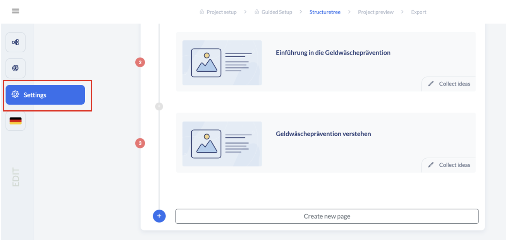Select page marker number 2

(140, 62)
